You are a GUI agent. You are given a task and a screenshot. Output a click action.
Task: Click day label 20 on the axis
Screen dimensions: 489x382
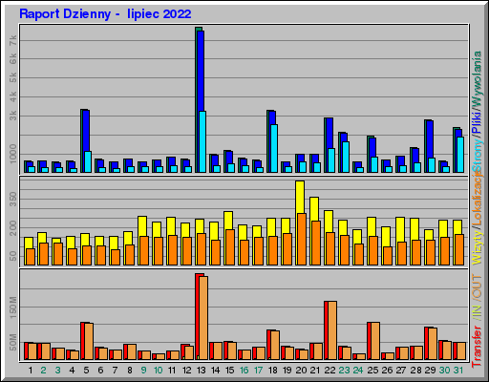pyautogui.click(x=301, y=371)
